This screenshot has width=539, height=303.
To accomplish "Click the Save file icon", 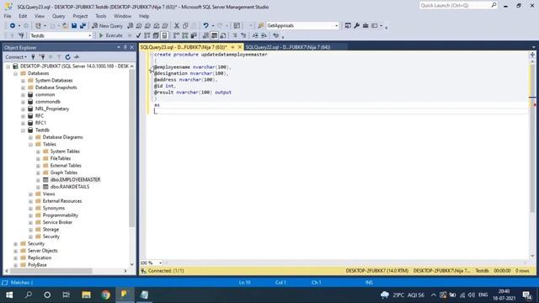I will [74, 26].
